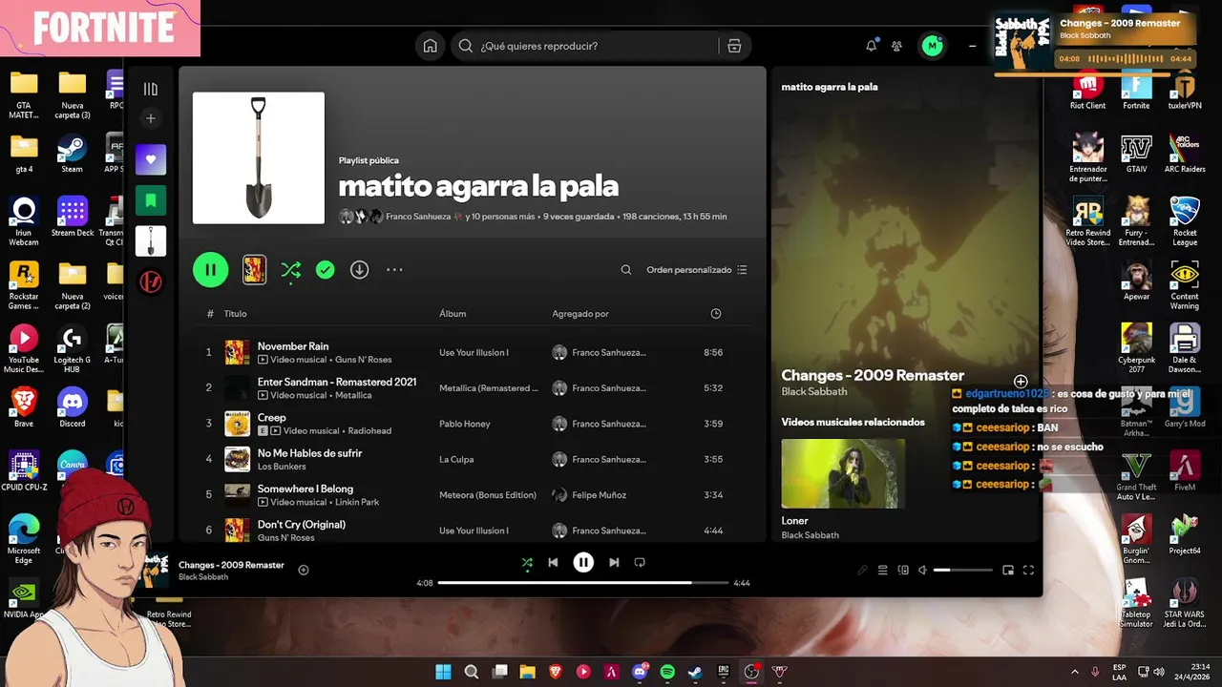Toggle saved-to-library green checkmark
Image resolution: width=1222 pixels, height=687 pixels.
tap(326, 270)
